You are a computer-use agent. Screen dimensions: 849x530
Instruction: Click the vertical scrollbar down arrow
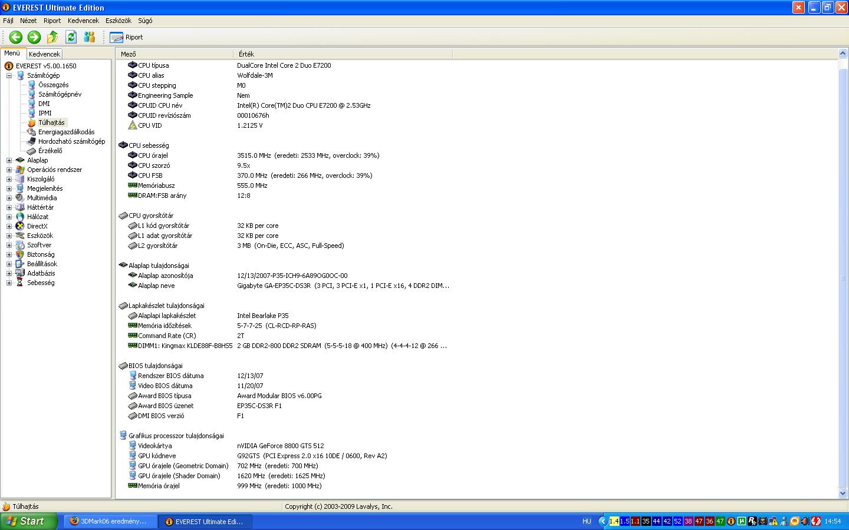pyautogui.click(x=843, y=493)
